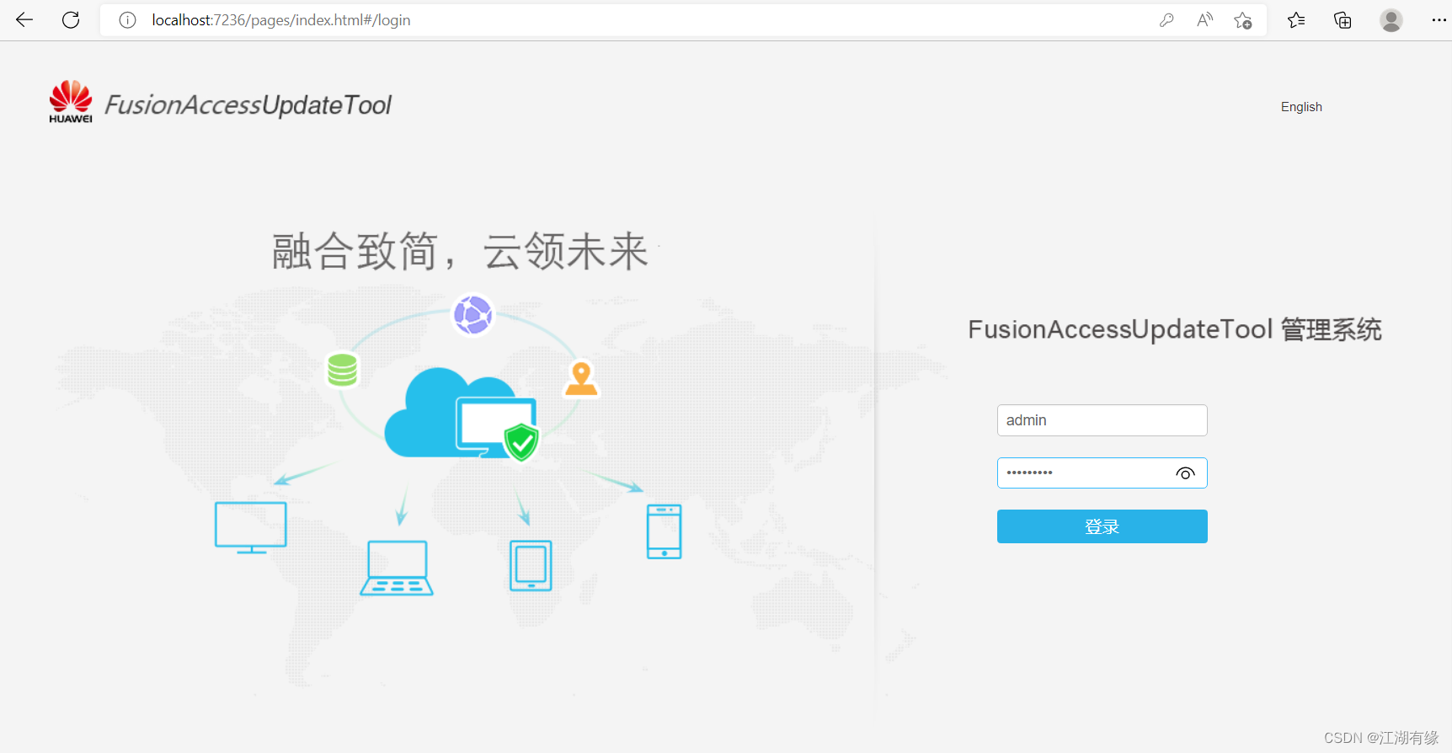Click the FusionAccessUpdateTool header title
Image resolution: width=1452 pixels, height=753 pixels.
248,105
